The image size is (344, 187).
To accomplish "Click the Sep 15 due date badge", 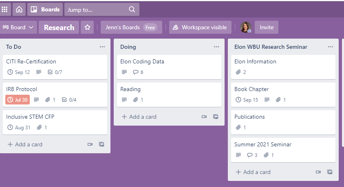I will coord(247,100).
